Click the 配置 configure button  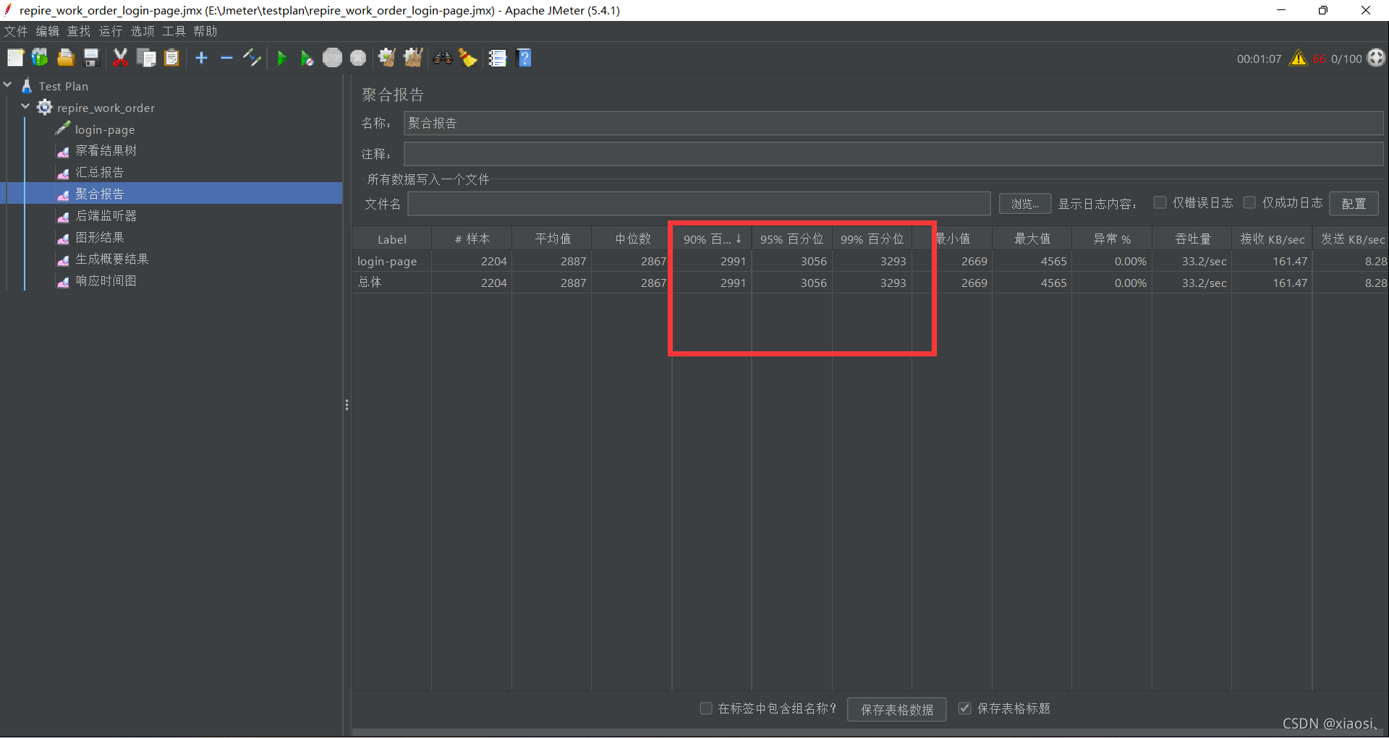1354,204
